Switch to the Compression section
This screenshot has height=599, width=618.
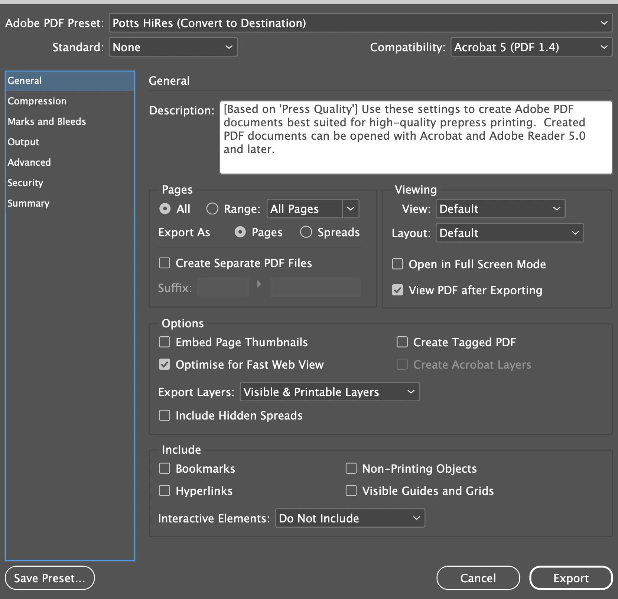click(x=70, y=101)
